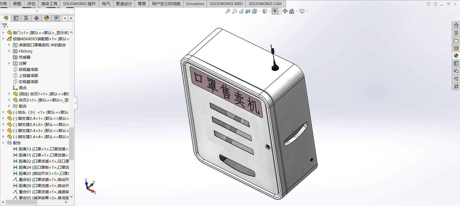Open the Apply Scene dropdown arrow
This screenshot has width=460, height=206.
(297, 11)
